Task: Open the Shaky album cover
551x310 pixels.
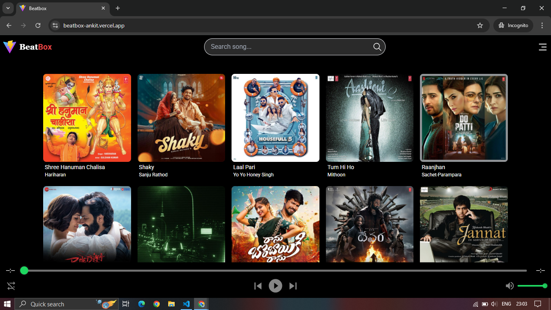Action: (x=181, y=118)
